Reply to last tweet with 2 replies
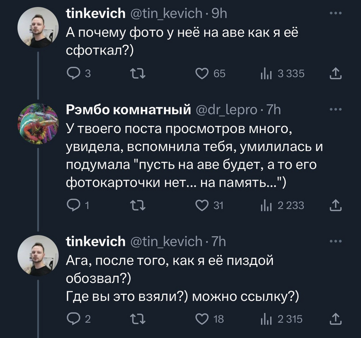This screenshot has height=338, width=361. point(74,319)
